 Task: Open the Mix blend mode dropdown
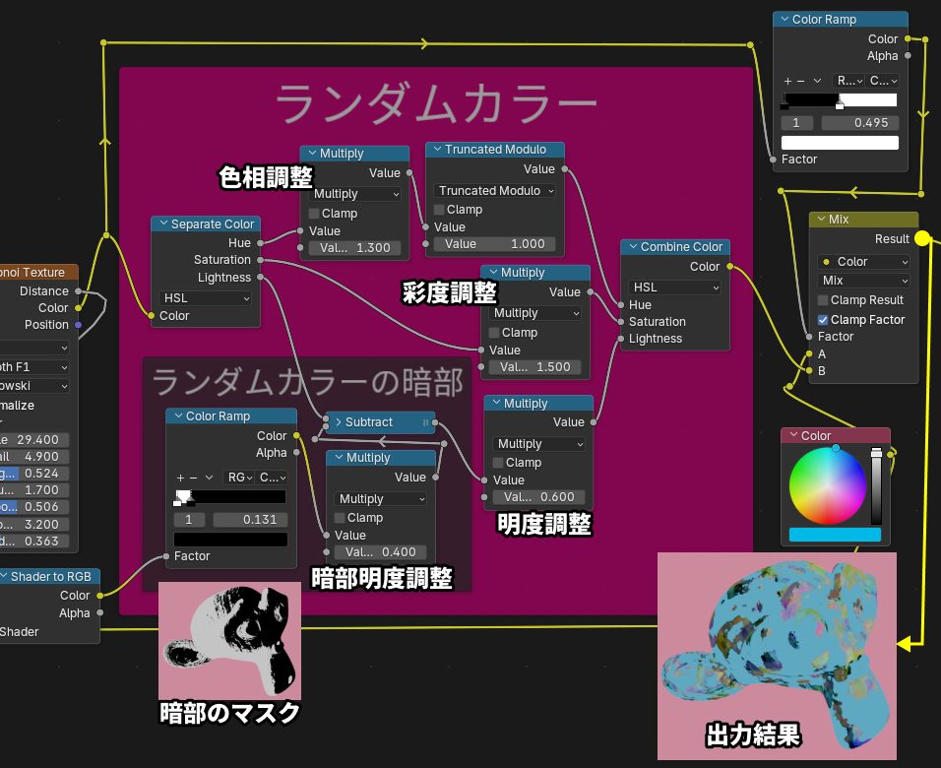click(x=864, y=281)
